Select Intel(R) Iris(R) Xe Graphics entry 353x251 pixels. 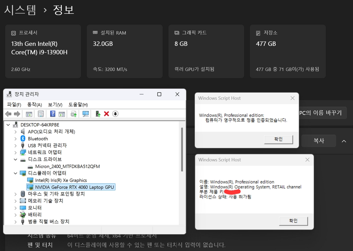coord(61,180)
